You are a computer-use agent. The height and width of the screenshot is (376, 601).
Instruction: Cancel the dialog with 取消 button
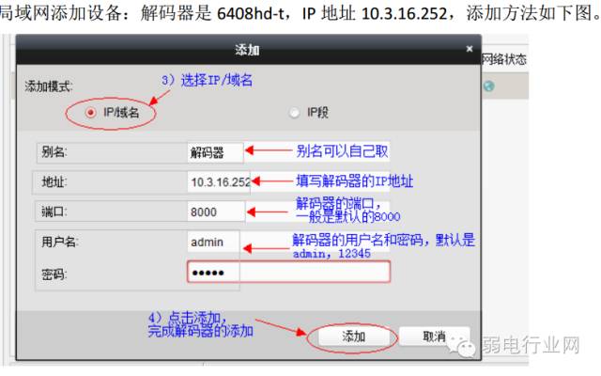pyautogui.click(x=434, y=337)
